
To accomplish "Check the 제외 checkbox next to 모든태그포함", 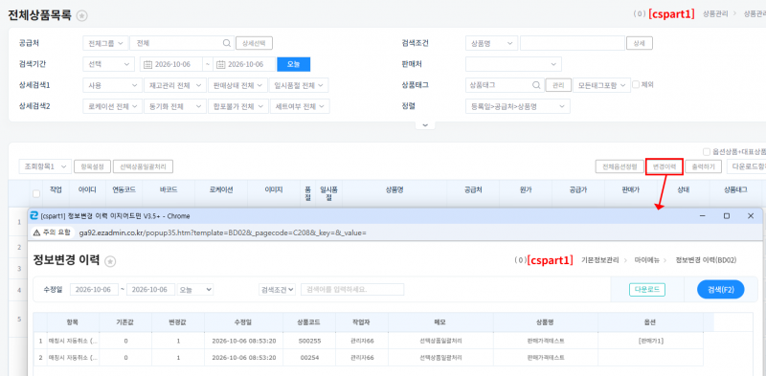I will [x=636, y=84].
